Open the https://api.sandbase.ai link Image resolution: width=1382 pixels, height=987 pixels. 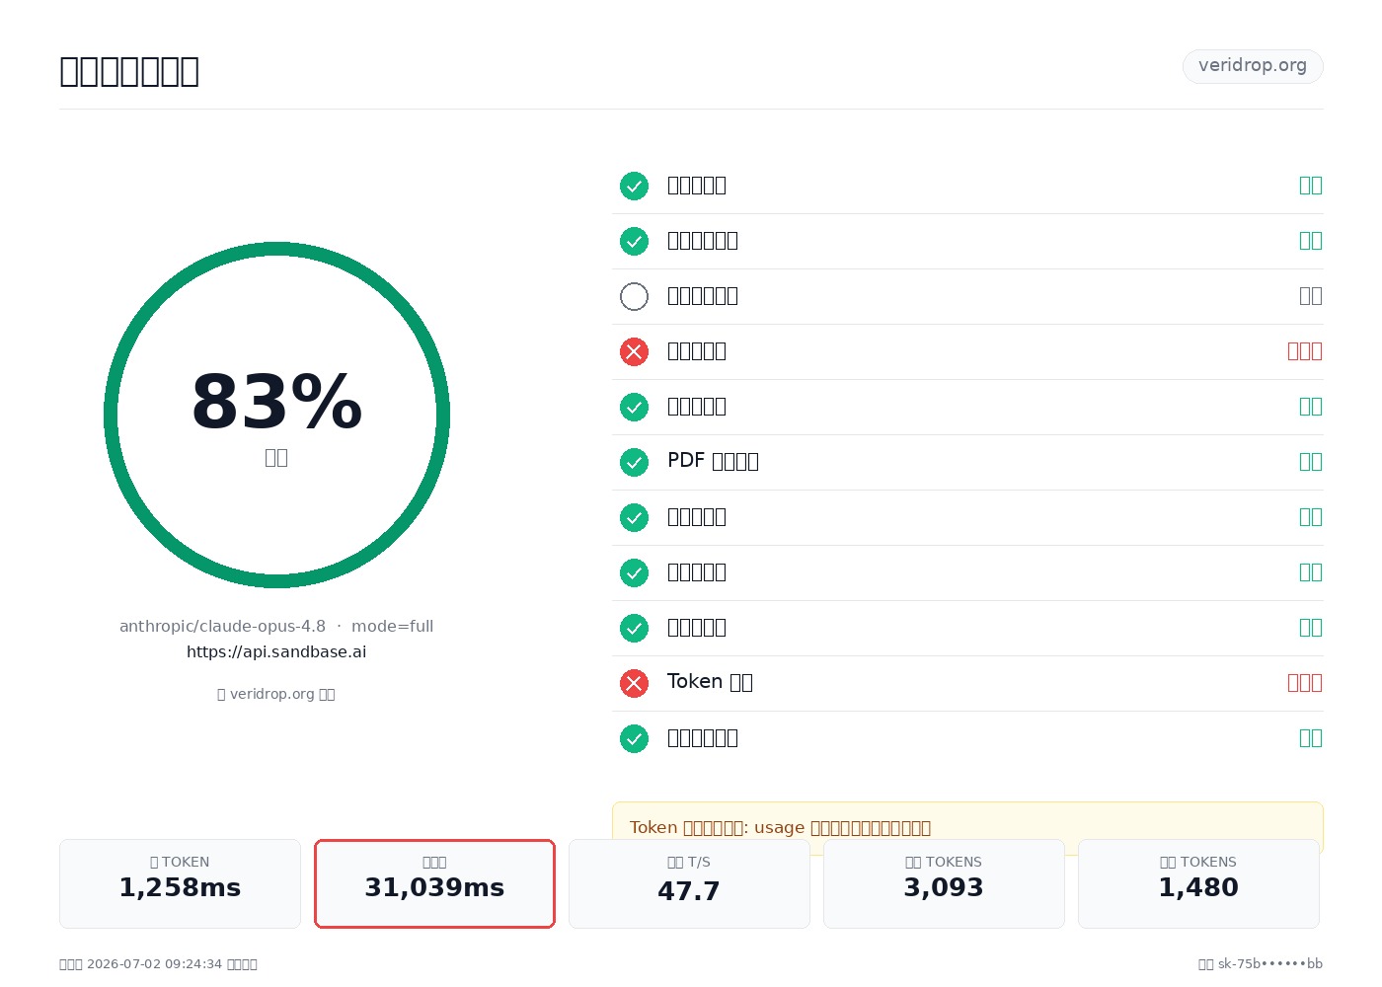click(x=276, y=651)
